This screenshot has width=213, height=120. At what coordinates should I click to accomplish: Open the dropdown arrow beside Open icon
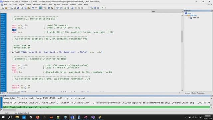click(9, 8)
